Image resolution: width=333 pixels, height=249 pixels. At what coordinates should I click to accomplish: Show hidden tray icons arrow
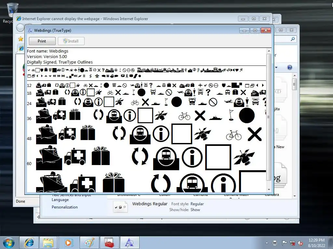267,243
